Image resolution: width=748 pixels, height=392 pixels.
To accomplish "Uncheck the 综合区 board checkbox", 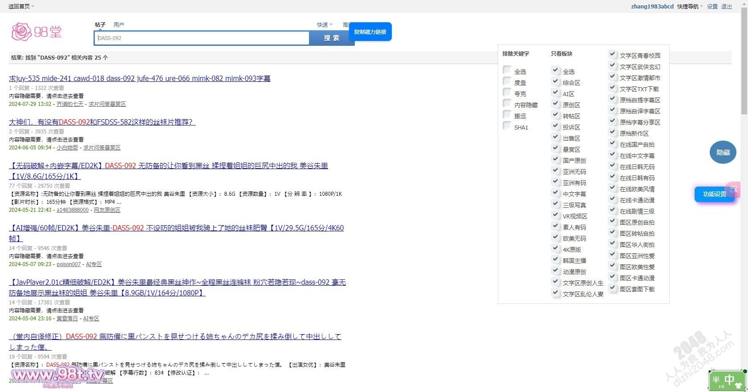I will pyautogui.click(x=555, y=81).
